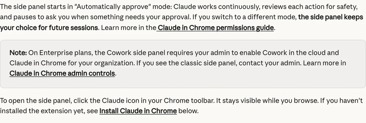
Task: Click bold text "your choice for future sessions"
Action: click(x=49, y=28)
